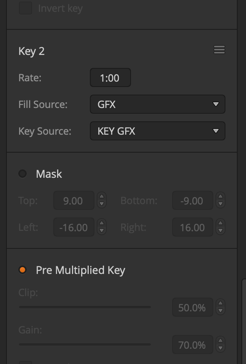Screen dimensions: 246x364
Task: Click the mask Right value field
Action: (x=192, y=227)
